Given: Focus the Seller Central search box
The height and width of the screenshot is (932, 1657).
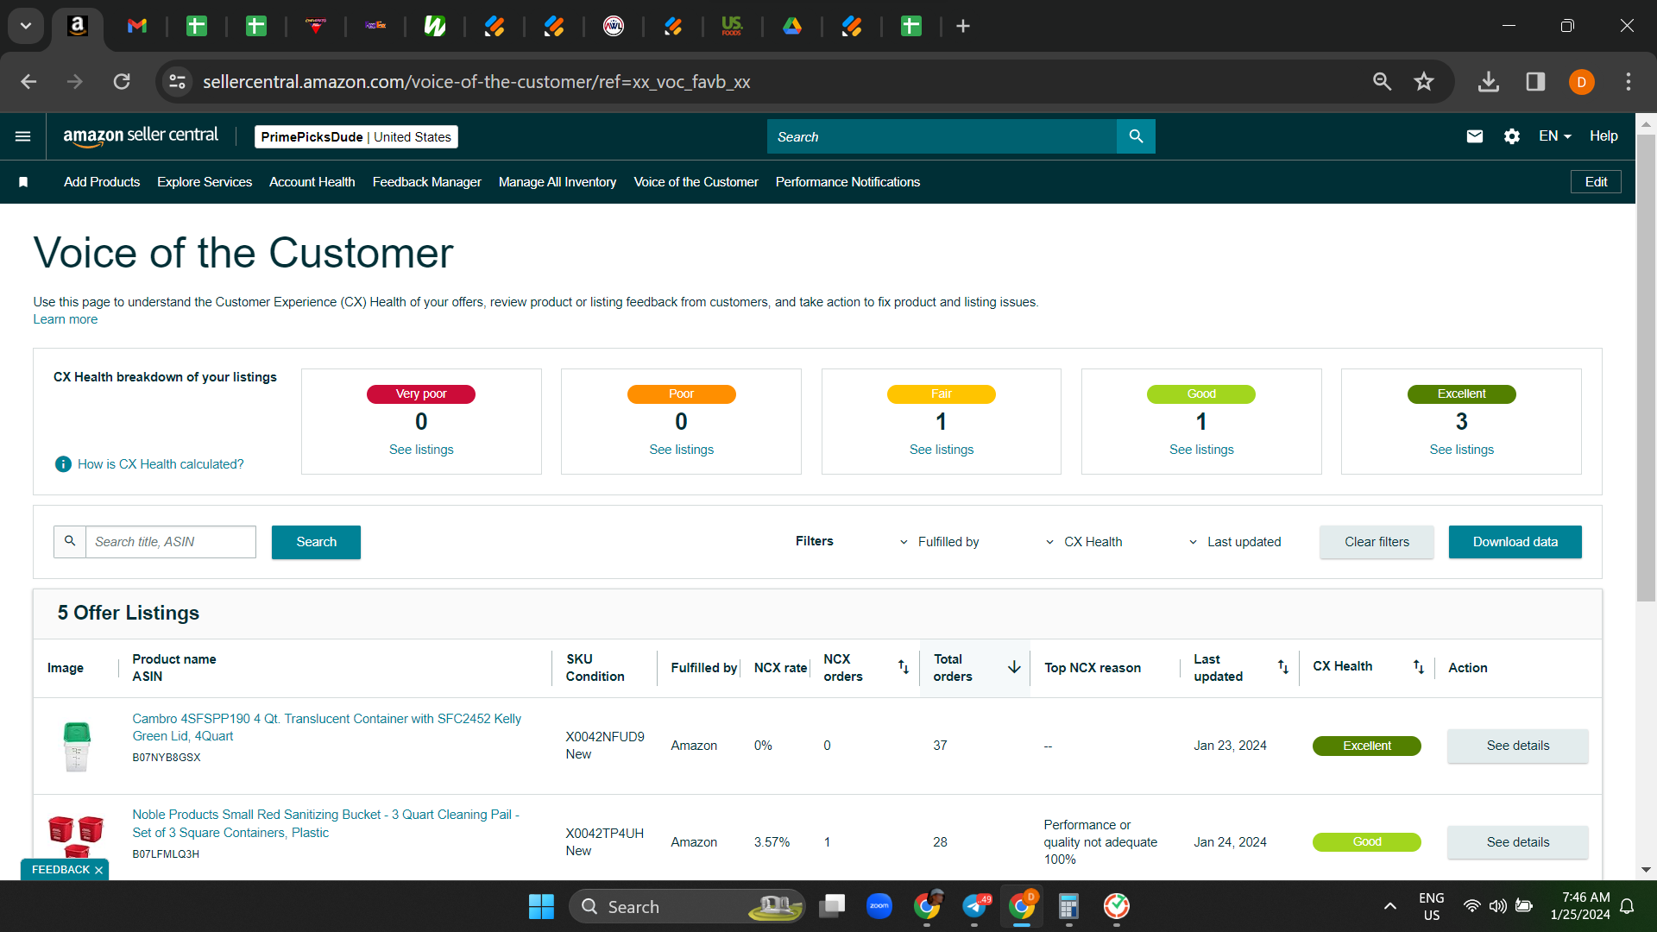Looking at the screenshot, I should pos(942,136).
